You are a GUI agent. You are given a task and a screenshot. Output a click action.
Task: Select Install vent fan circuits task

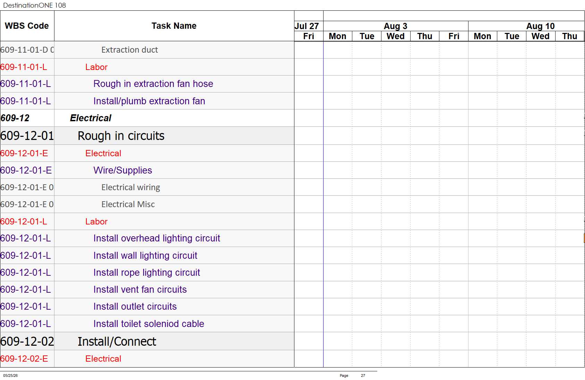(x=140, y=290)
